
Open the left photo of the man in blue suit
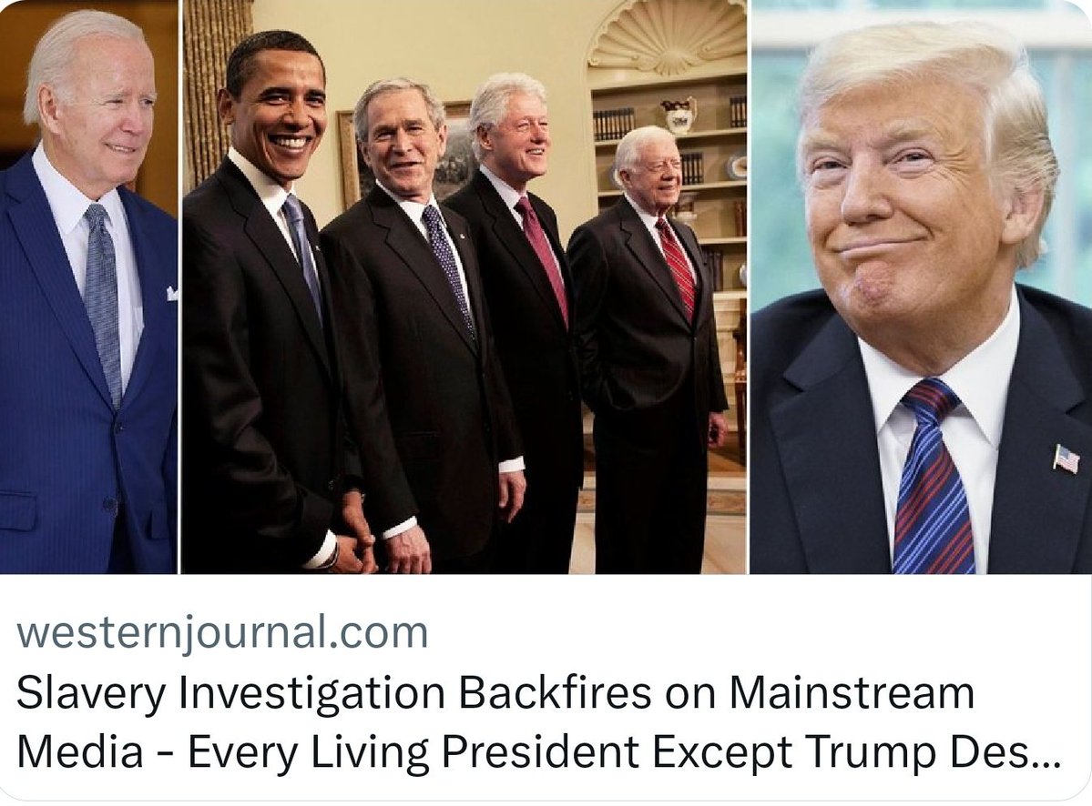pyautogui.click(x=88, y=287)
